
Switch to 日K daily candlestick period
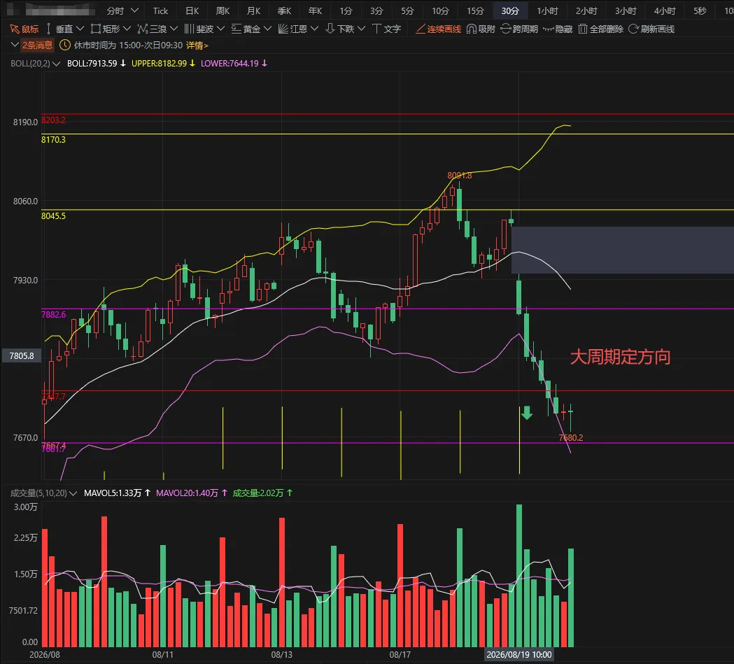[x=192, y=10]
